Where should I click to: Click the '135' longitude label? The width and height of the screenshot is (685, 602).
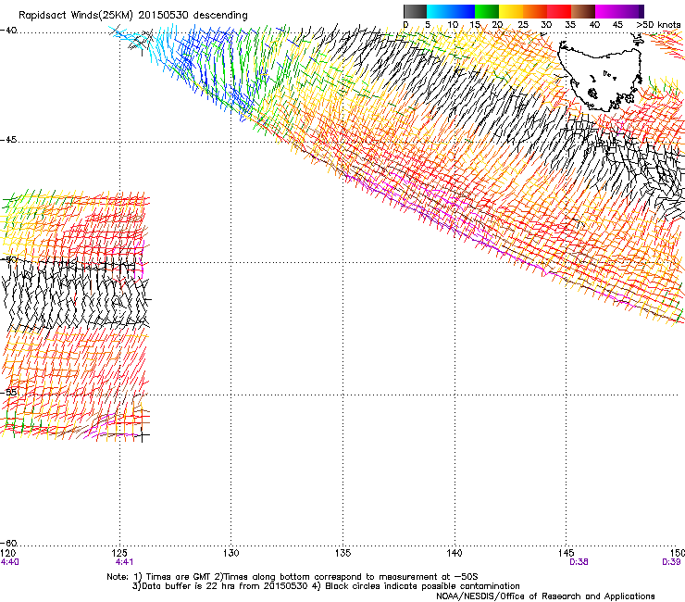[342, 554]
